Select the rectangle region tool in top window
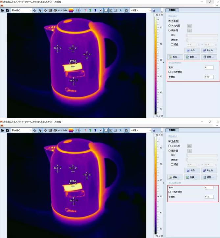Image resolution: width=220 pixels, height=238 pixels. tap(50, 10)
